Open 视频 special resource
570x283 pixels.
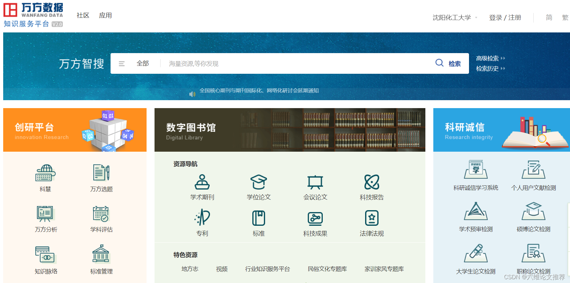pos(222,269)
